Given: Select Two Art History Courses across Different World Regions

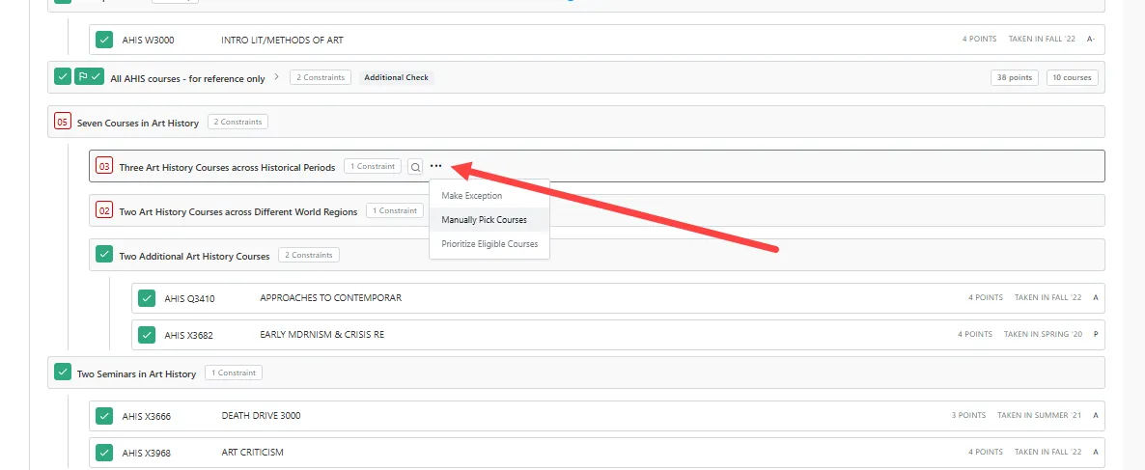Looking at the screenshot, I should point(238,211).
